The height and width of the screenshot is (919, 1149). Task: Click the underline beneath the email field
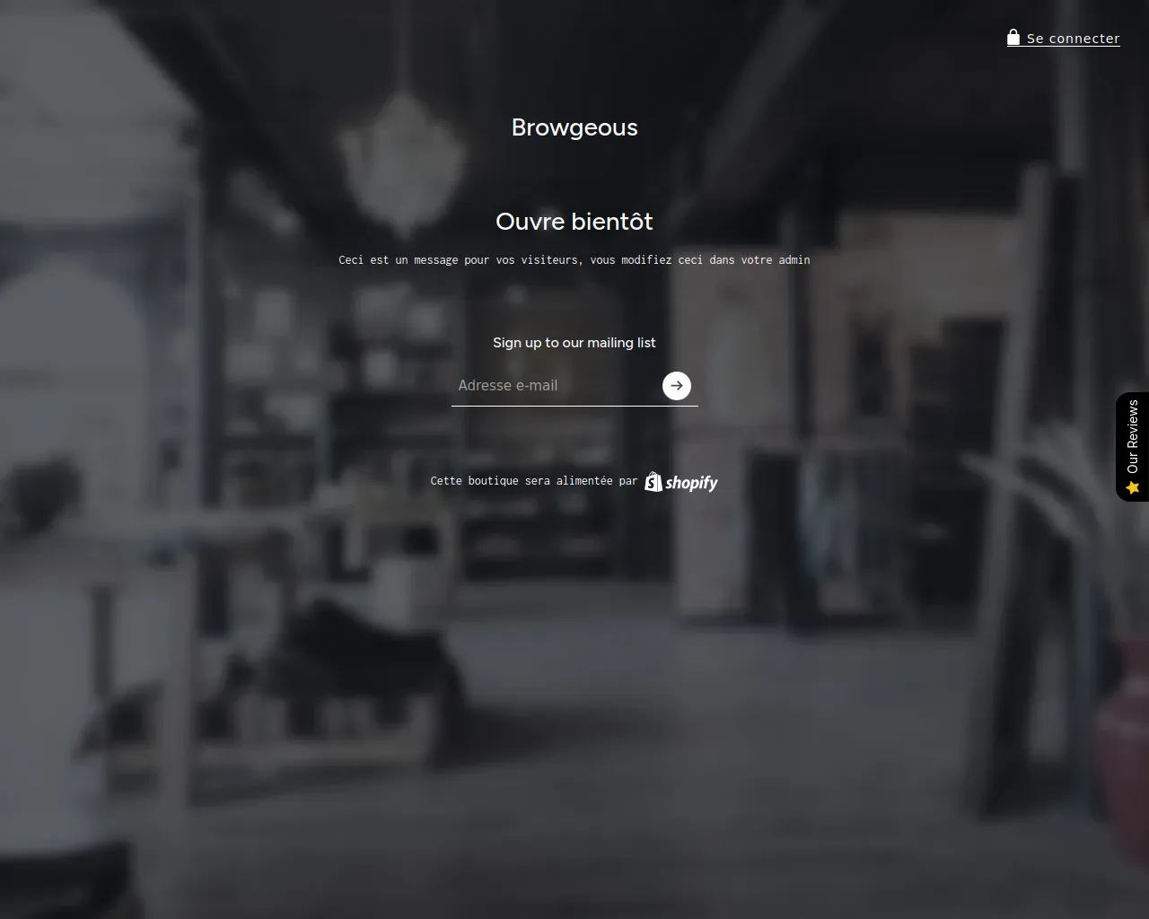pos(574,406)
